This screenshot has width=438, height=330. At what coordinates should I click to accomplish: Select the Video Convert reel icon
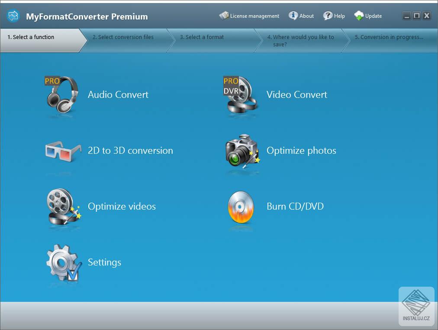tap(241, 94)
